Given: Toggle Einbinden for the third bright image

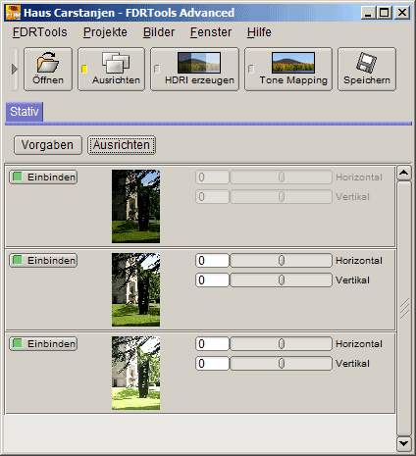Looking at the screenshot, I should click(x=43, y=343).
